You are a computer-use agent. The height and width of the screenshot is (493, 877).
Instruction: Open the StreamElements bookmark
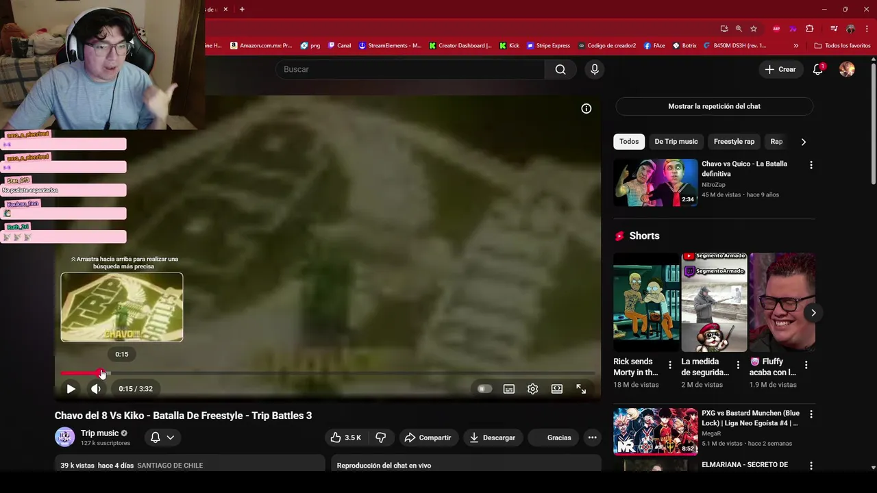click(390, 46)
